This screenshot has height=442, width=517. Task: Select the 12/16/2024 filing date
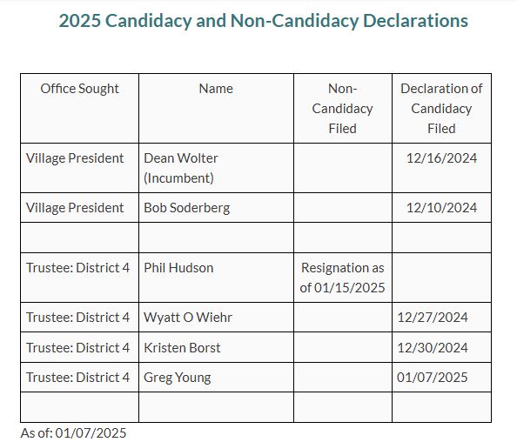(x=441, y=158)
